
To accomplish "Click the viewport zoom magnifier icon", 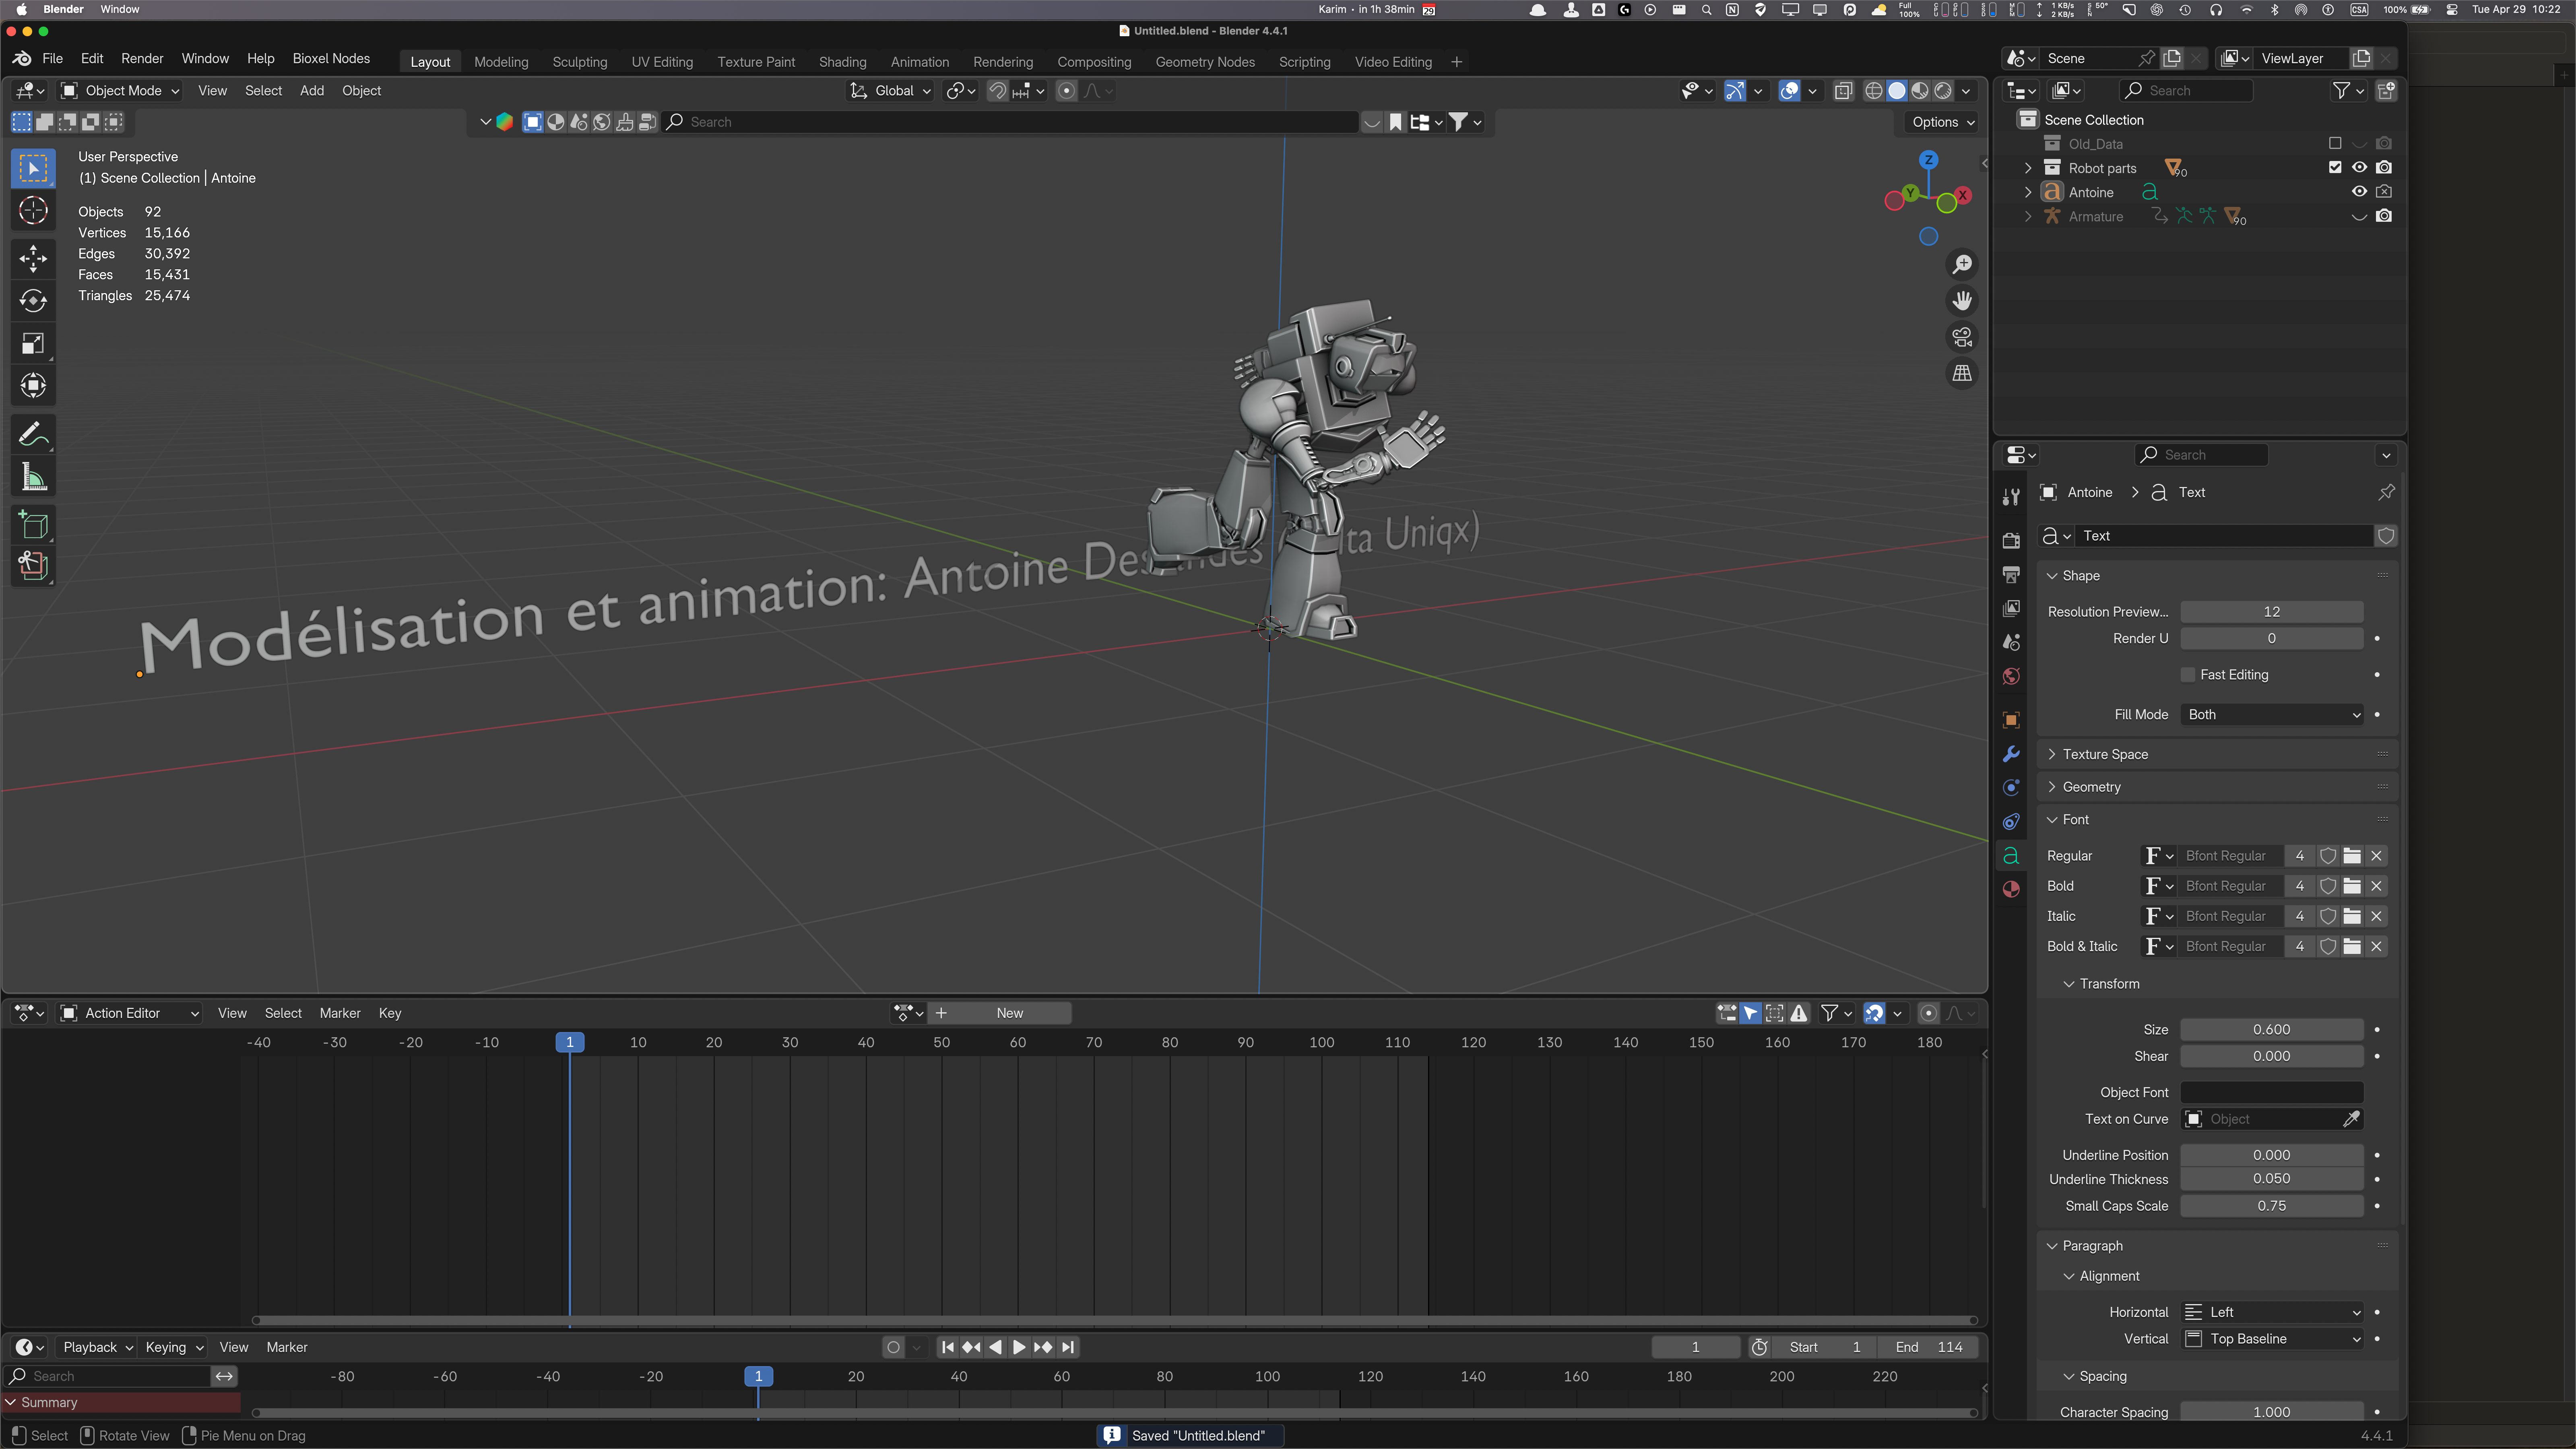I will [x=1962, y=264].
